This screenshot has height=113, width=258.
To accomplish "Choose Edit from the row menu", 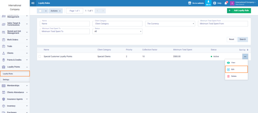I will point(236,69).
